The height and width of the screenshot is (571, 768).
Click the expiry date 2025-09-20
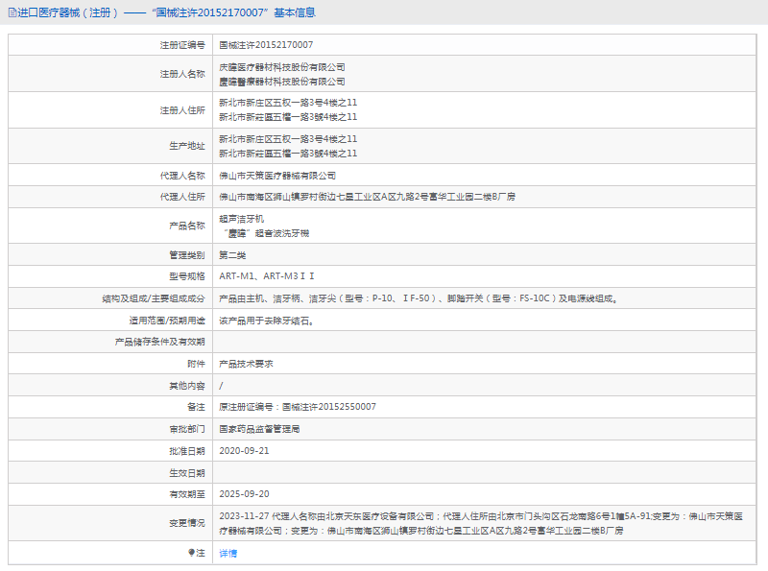[x=244, y=494]
